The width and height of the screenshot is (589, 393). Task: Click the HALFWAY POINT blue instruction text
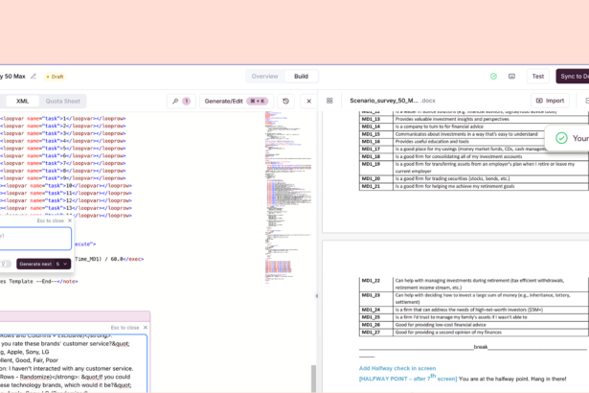point(408,379)
